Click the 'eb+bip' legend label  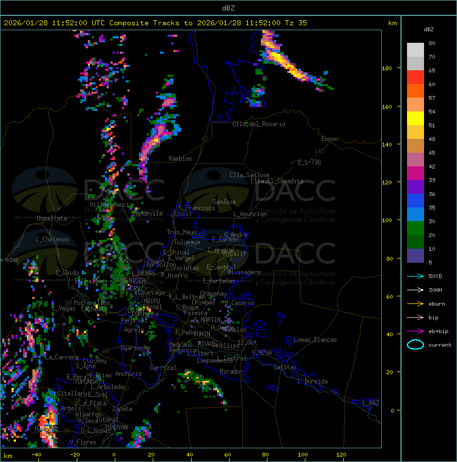[x=438, y=331]
